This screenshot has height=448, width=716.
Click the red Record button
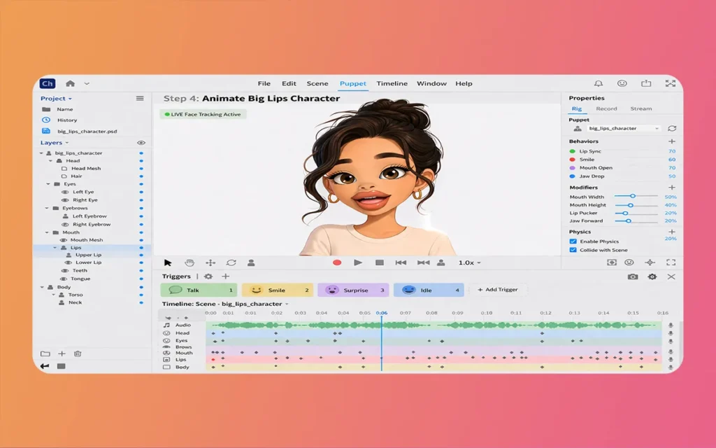(337, 262)
